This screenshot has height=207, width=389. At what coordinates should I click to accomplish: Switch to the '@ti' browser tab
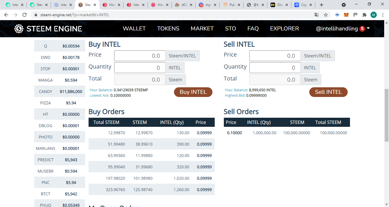point(255,5)
